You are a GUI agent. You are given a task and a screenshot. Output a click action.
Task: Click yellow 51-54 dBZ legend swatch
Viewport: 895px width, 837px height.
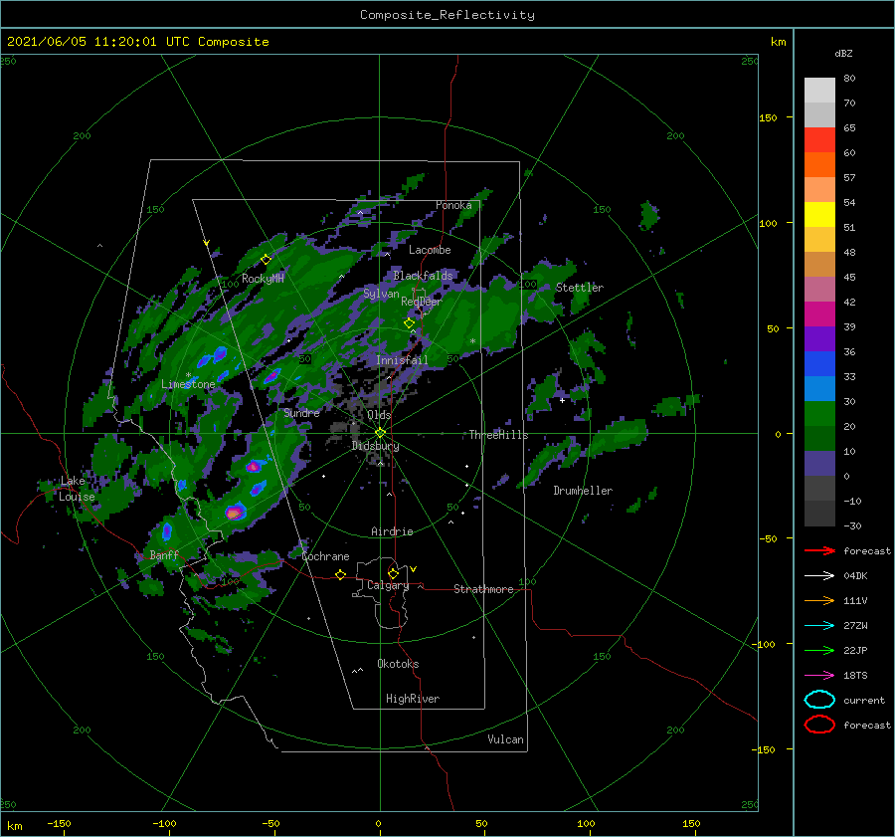(x=819, y=215)
